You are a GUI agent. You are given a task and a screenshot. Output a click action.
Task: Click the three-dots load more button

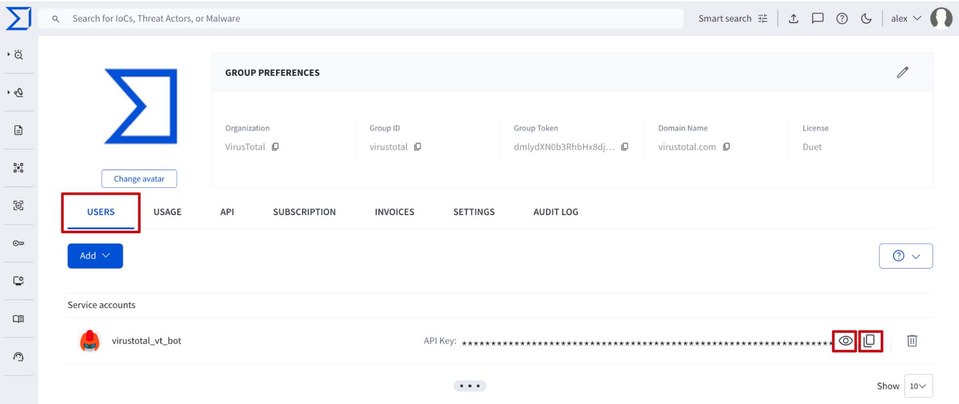point(470,386)
